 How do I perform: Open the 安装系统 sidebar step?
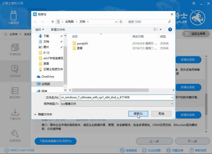[15, 136]
